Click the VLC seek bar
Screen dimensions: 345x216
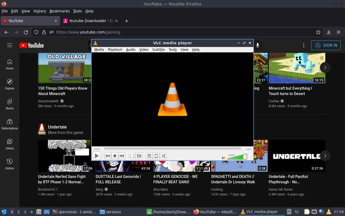click(172, 149)
